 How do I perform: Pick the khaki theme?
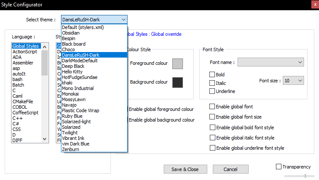click(x=94, y=83)
